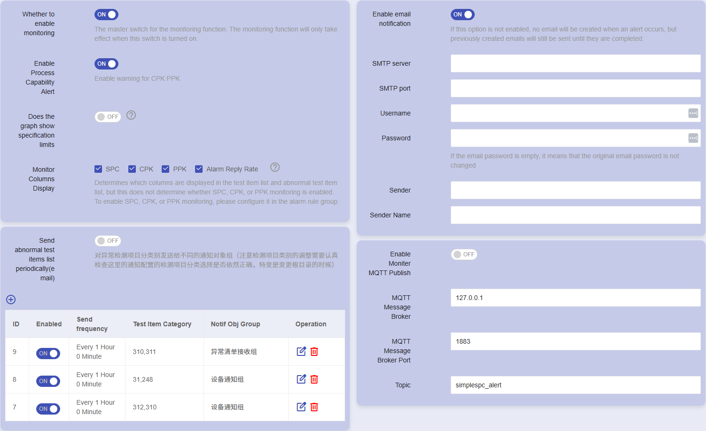The height and width of the screenshot is (431, 706).
Task: Click the SMTP server input field
Action: 575,63
